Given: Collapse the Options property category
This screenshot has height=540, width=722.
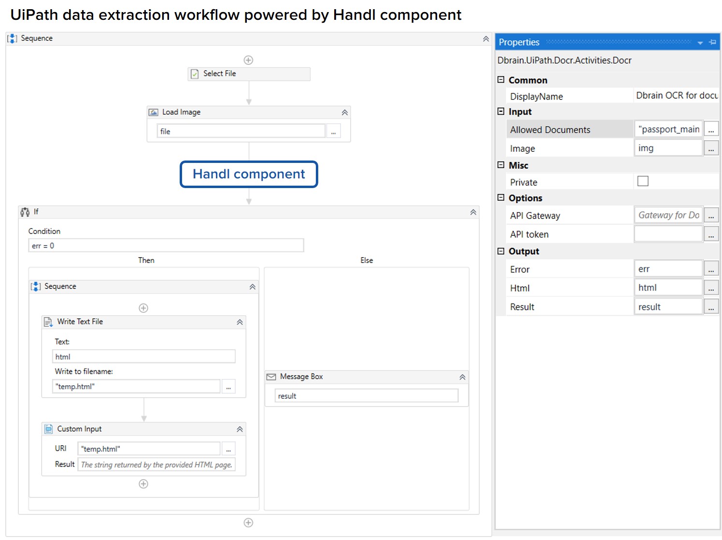Looking at the screenshot, I should (501, 198).
